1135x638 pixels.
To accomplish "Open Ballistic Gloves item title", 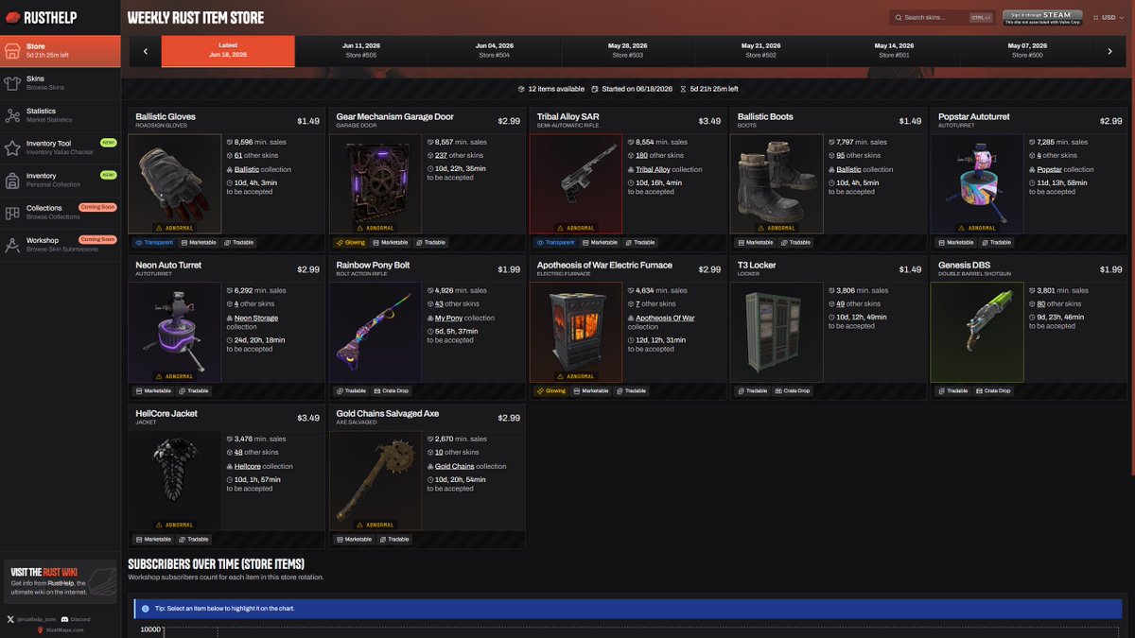I will click(x=166, y=117).
